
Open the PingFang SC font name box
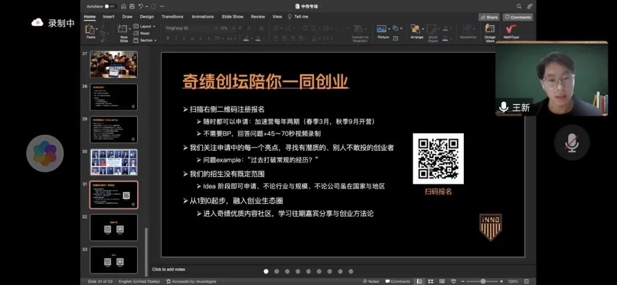191,29
